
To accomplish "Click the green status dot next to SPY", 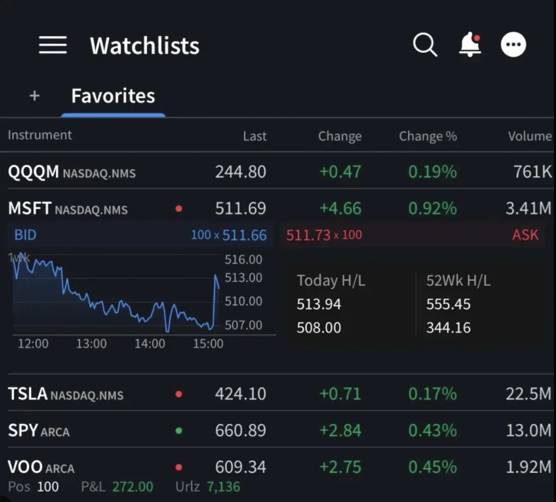I will pos(178,430).
